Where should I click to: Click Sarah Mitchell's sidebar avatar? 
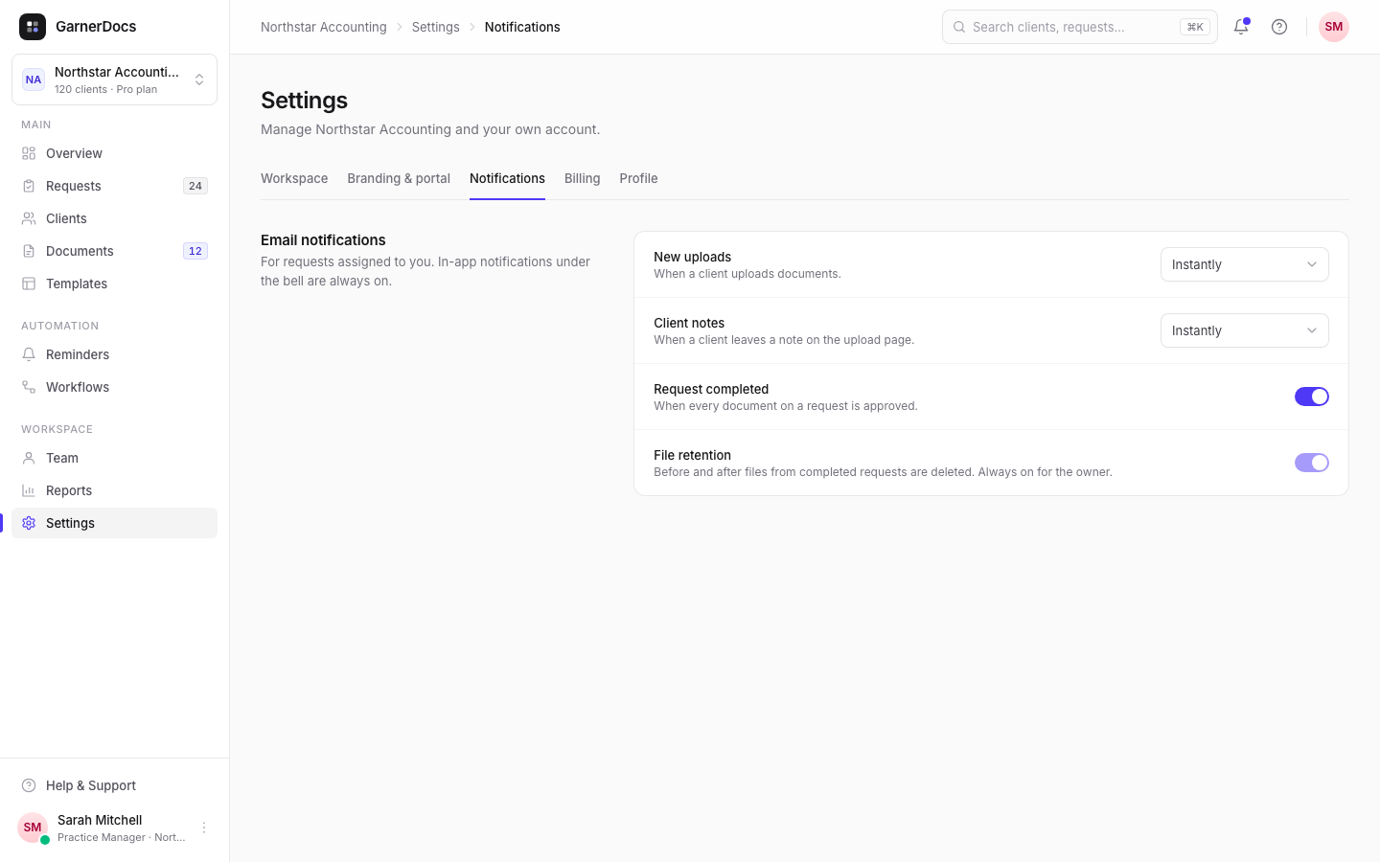point(33,828)
